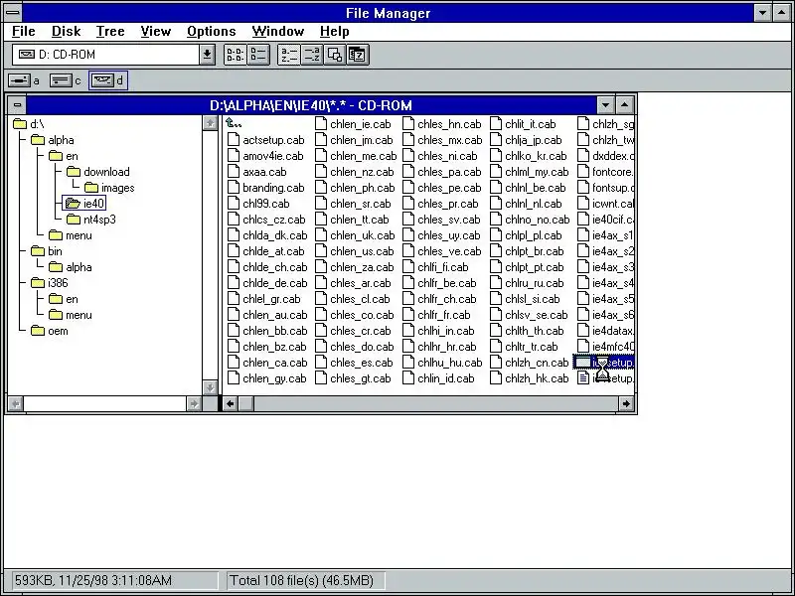Click file icon of chl99.cab
The image size is (795, 596).
234,204
